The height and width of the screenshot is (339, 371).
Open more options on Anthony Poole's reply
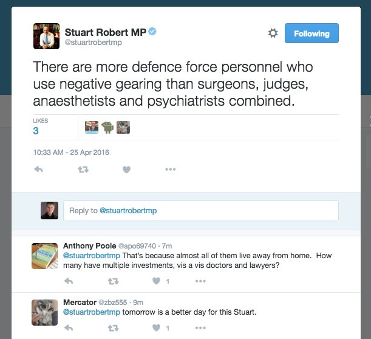pyautogui.click(x=200, y=281)
